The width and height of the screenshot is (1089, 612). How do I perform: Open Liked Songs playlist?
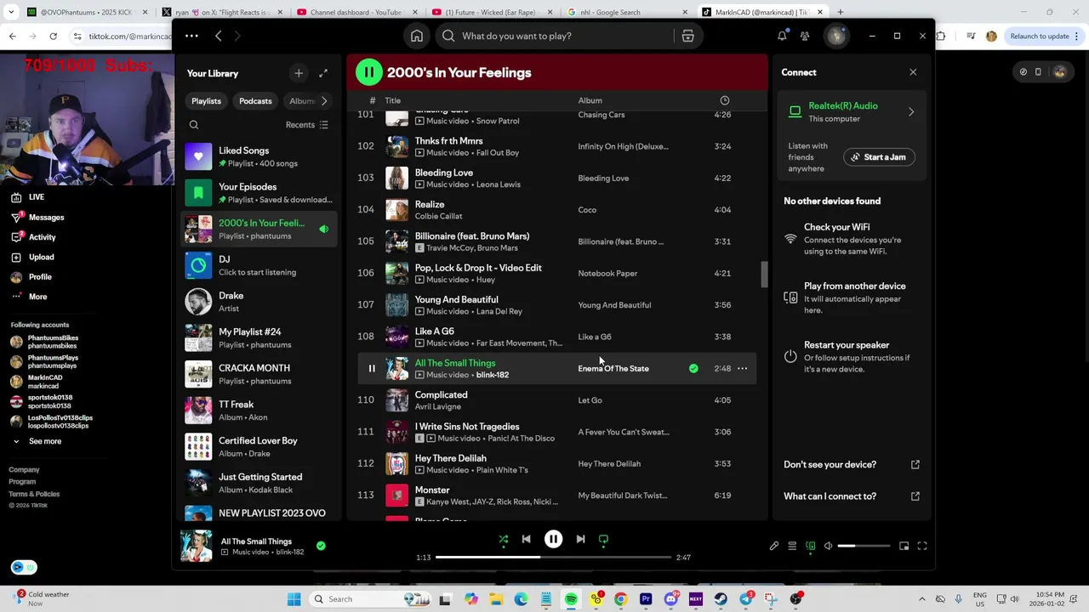click(x=260, y=156)
